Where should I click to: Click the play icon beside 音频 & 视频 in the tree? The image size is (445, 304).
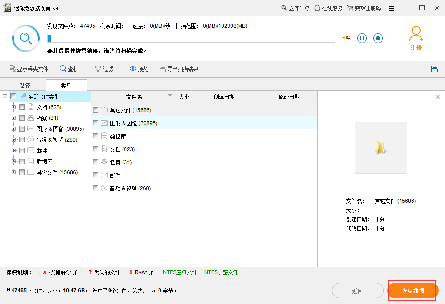click(31, 139)
